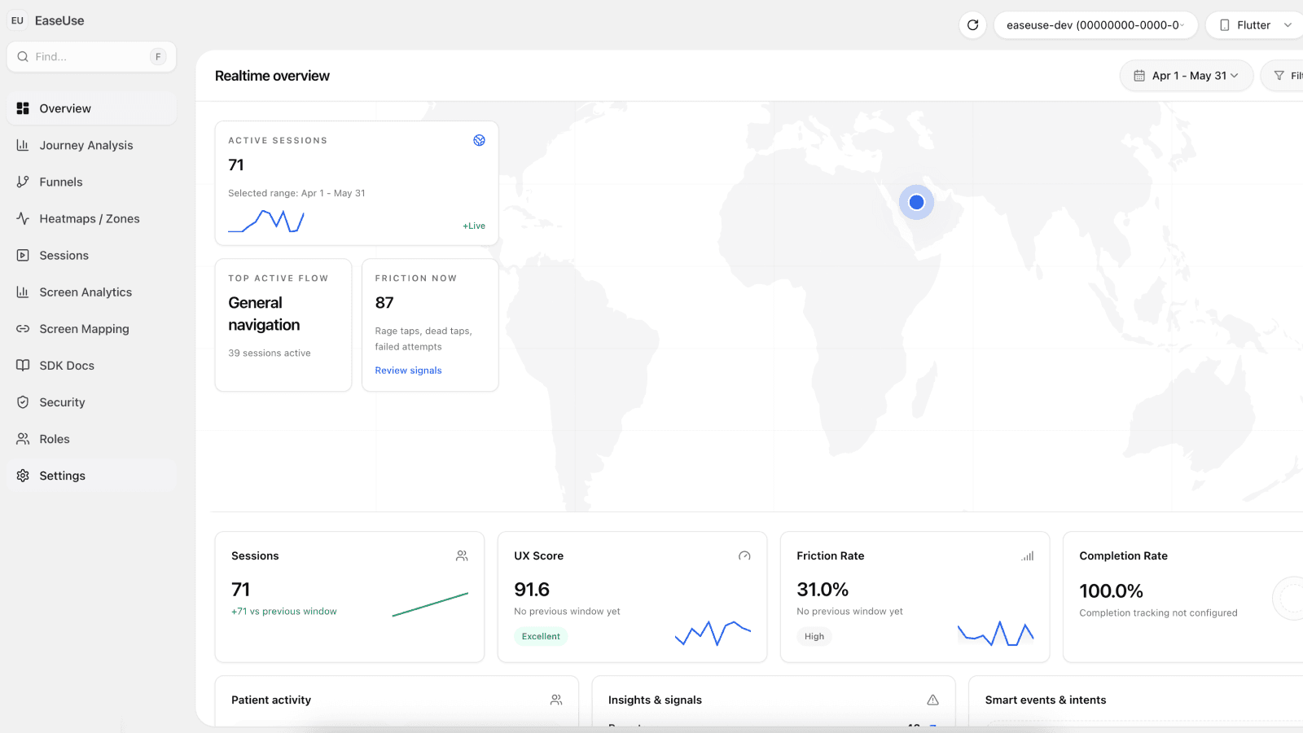1303x733 pixels.
Task: Click the users icon in the Sessions card
Action: pyautogui.click(x=462, y=555)
